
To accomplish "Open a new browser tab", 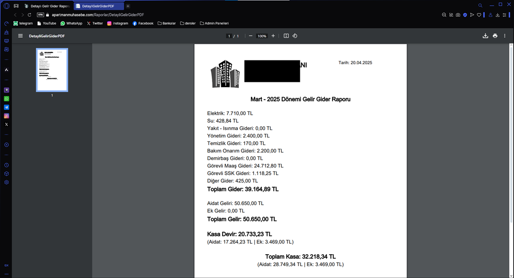I will click(128, 6).
